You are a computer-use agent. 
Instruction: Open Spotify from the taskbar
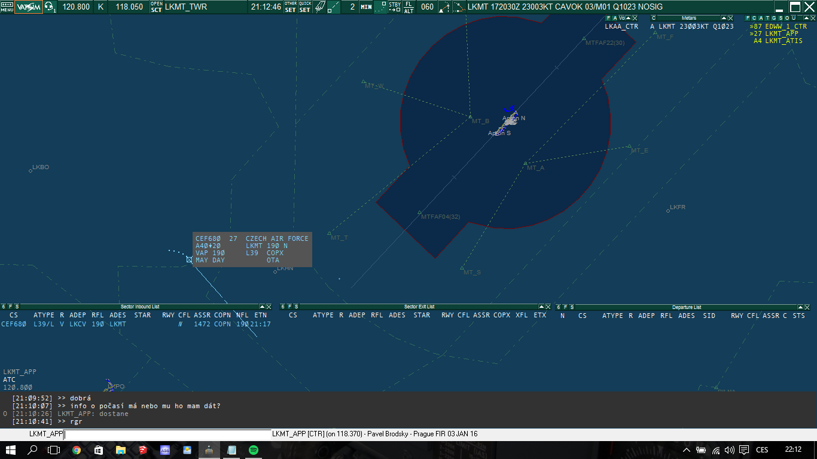tap(253, 450)
